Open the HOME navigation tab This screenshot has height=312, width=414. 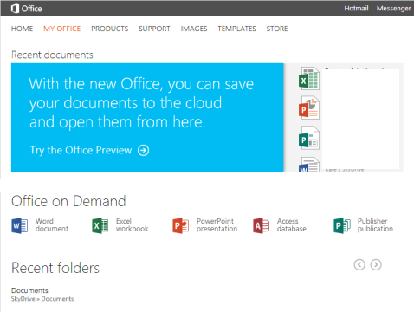[22, 29]
